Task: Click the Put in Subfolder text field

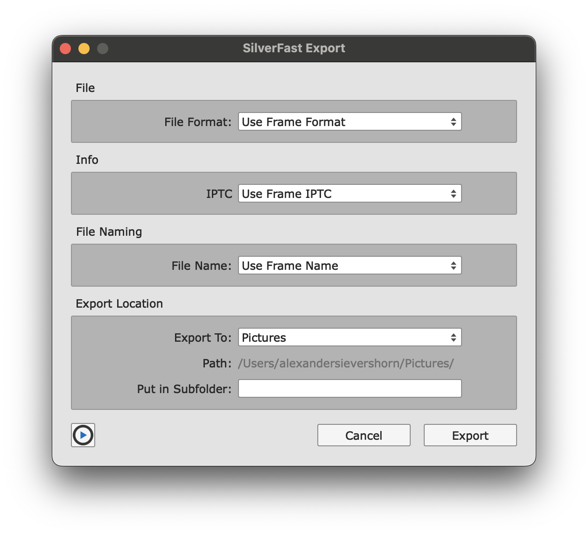Action: (x=350, y=388)
